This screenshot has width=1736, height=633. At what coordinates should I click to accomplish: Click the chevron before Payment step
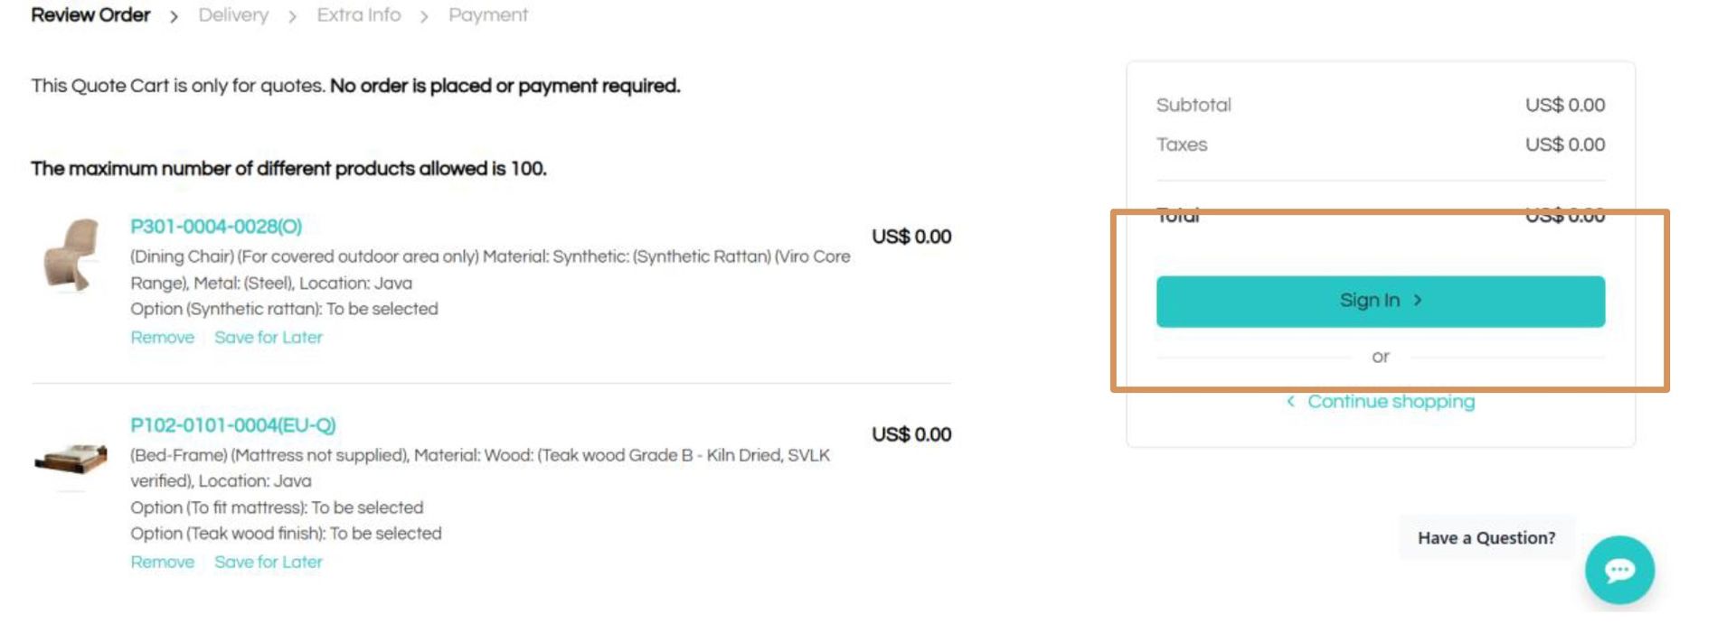pos(424,16)
